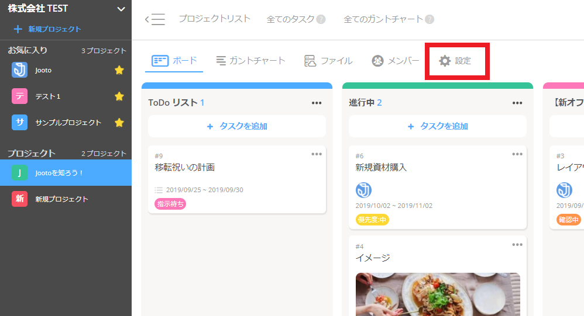This screenshot has height=316, width=584.
Task: Go to プロジェクトリスト
Action: tap(215, 19)
